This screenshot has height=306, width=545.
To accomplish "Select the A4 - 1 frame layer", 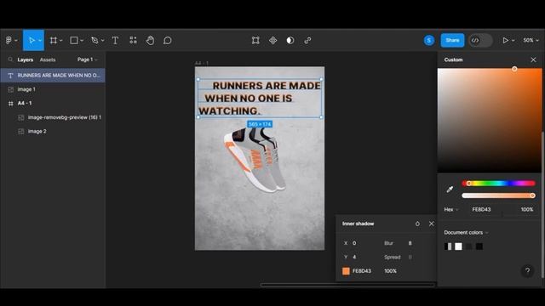I will click(53, 103).
